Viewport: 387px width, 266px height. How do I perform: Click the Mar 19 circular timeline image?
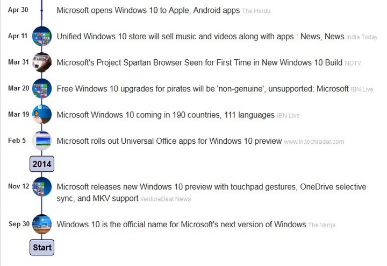(x=42, y=115)
